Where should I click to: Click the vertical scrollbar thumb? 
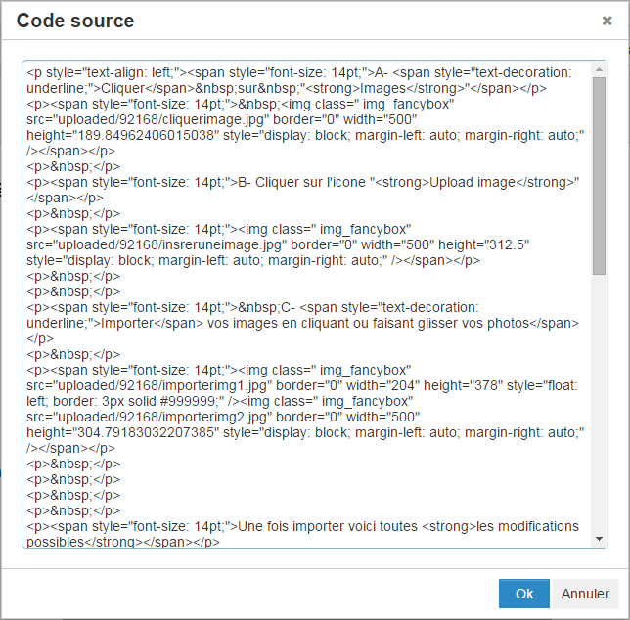point(599,176)
